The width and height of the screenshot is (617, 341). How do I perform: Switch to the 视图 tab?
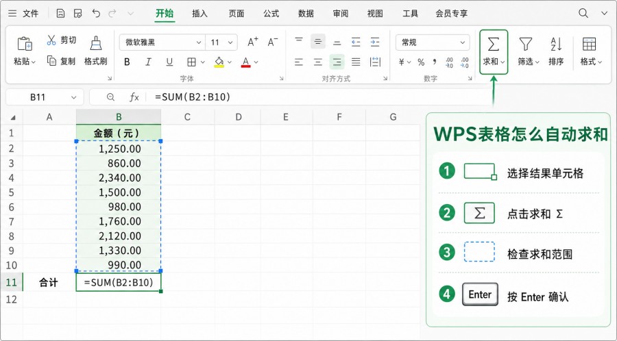pyautogui.click(x=375, y=14)
